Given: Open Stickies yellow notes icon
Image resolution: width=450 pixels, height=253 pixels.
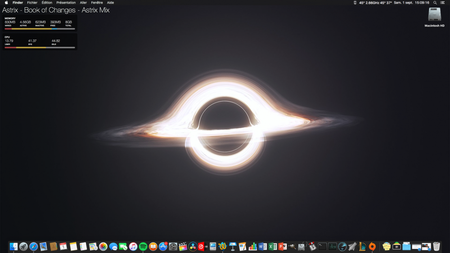Looking at the screenshot, I should click(x=387, y=246).
